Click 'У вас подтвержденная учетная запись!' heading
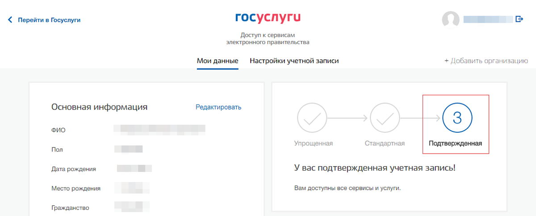536x216 pixels. point(375,168)
